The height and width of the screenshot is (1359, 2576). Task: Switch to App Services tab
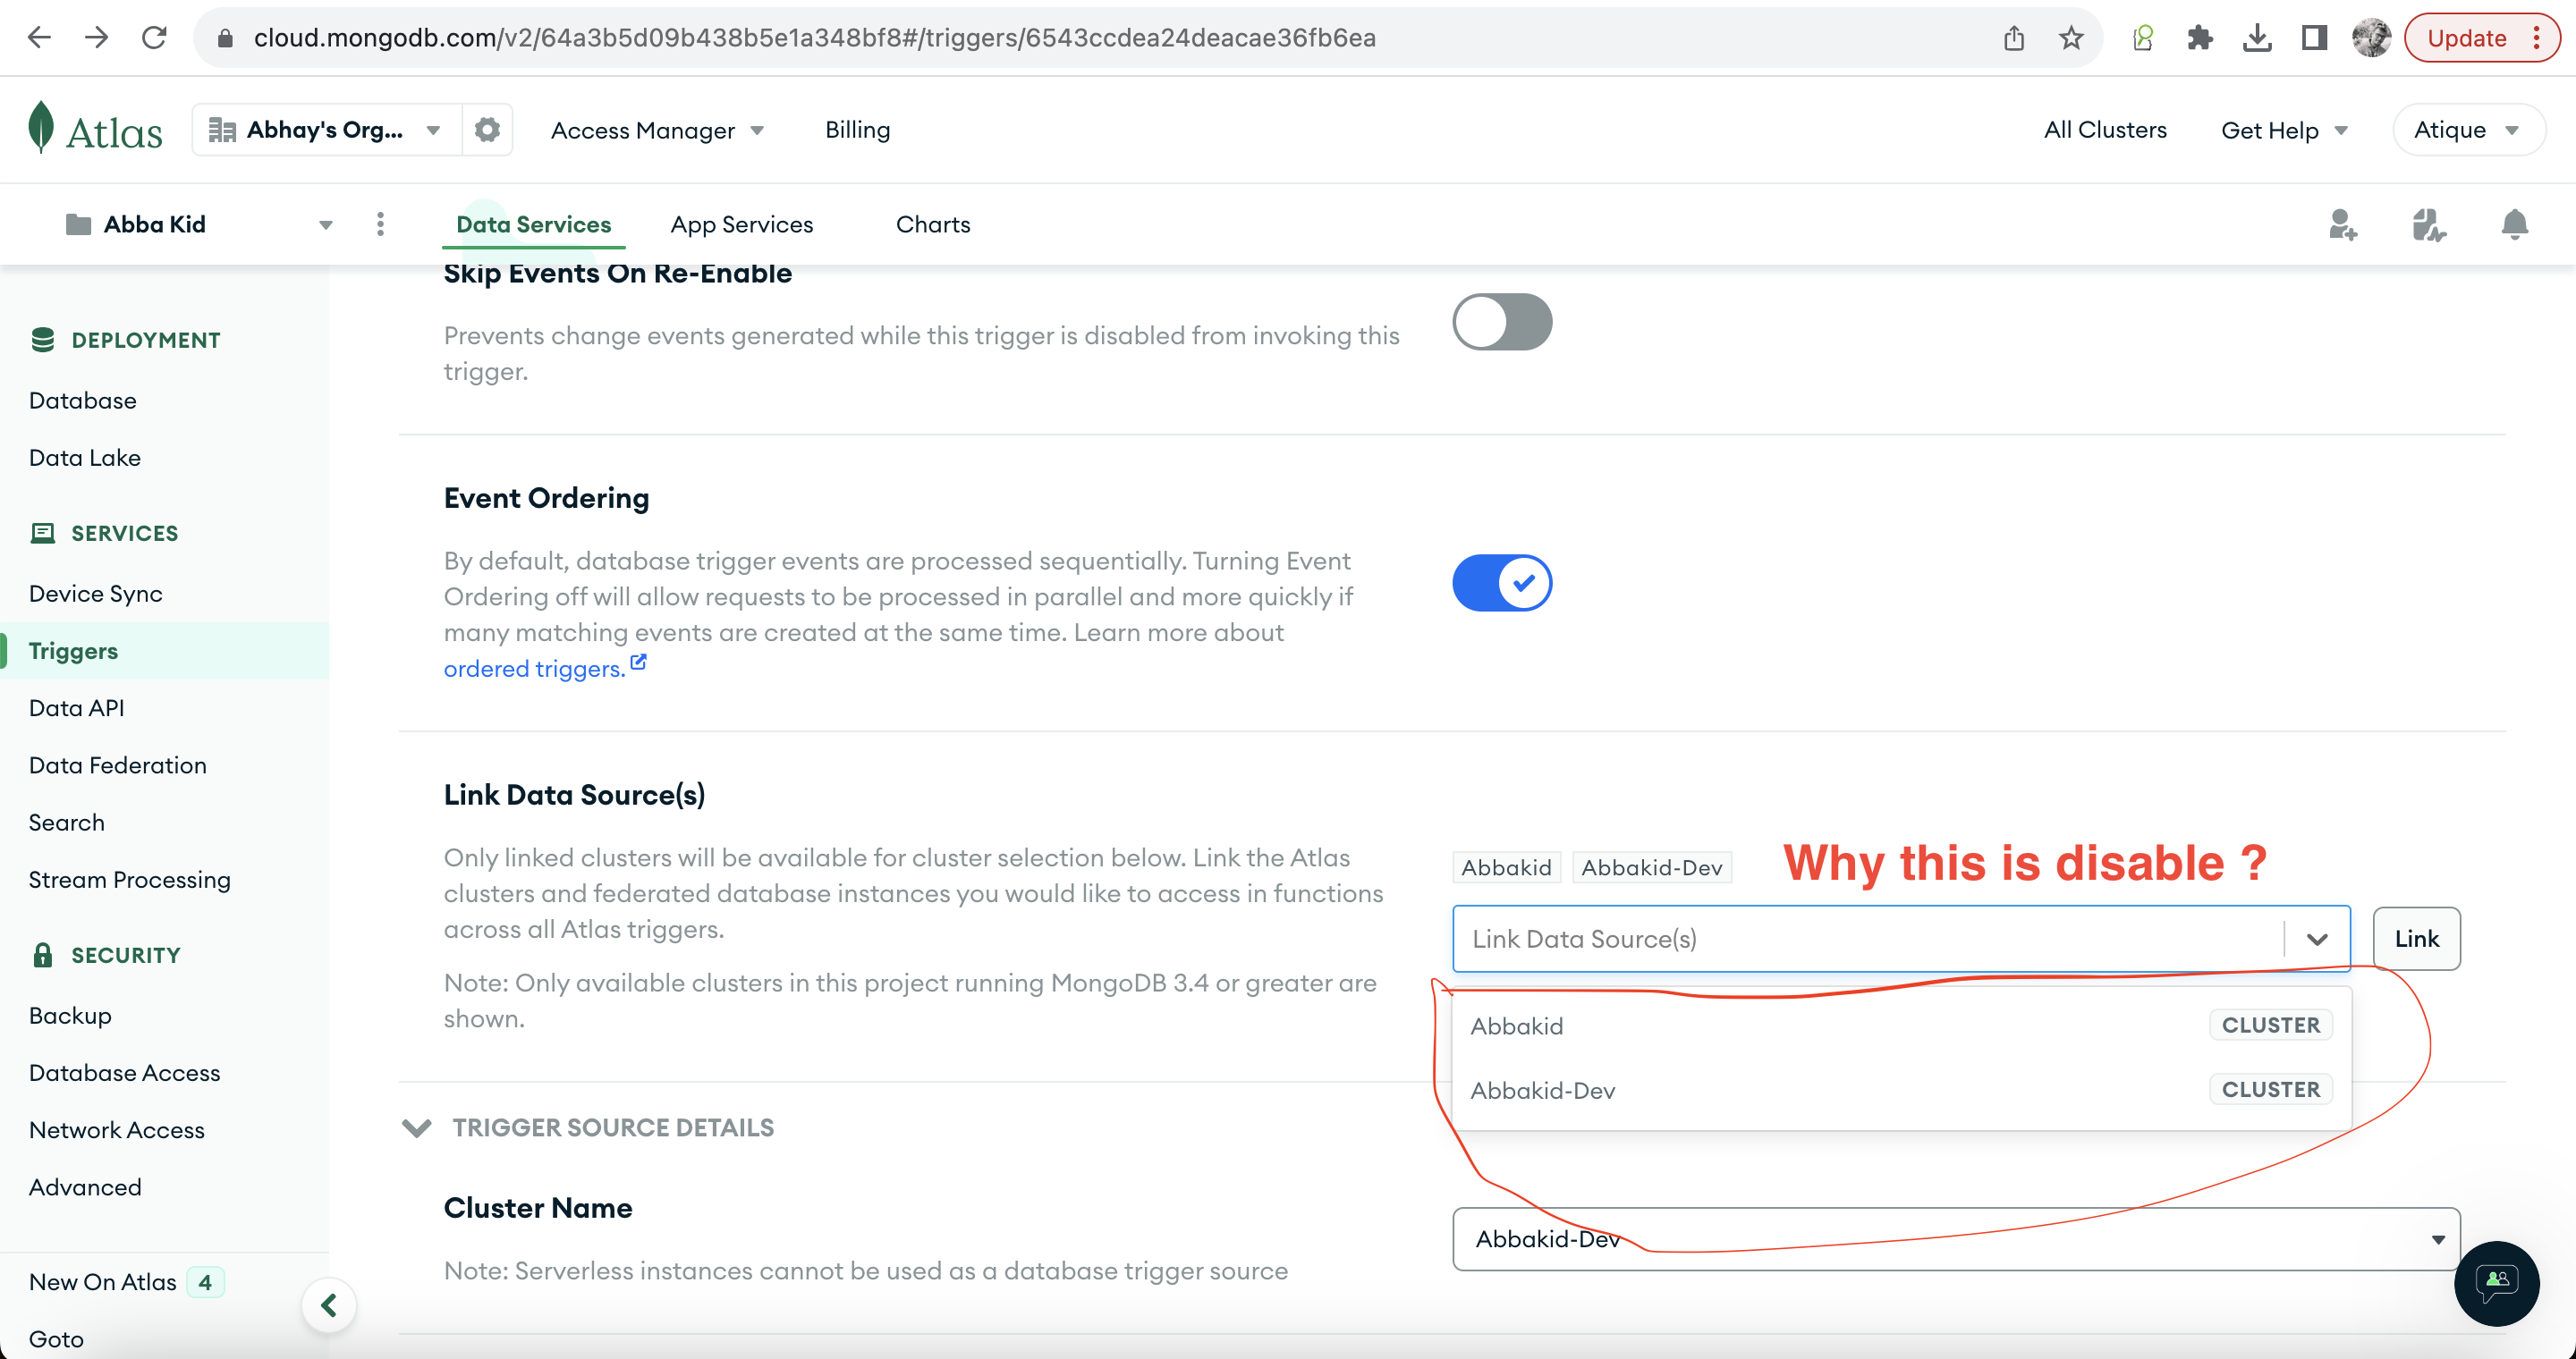[741, 224]
